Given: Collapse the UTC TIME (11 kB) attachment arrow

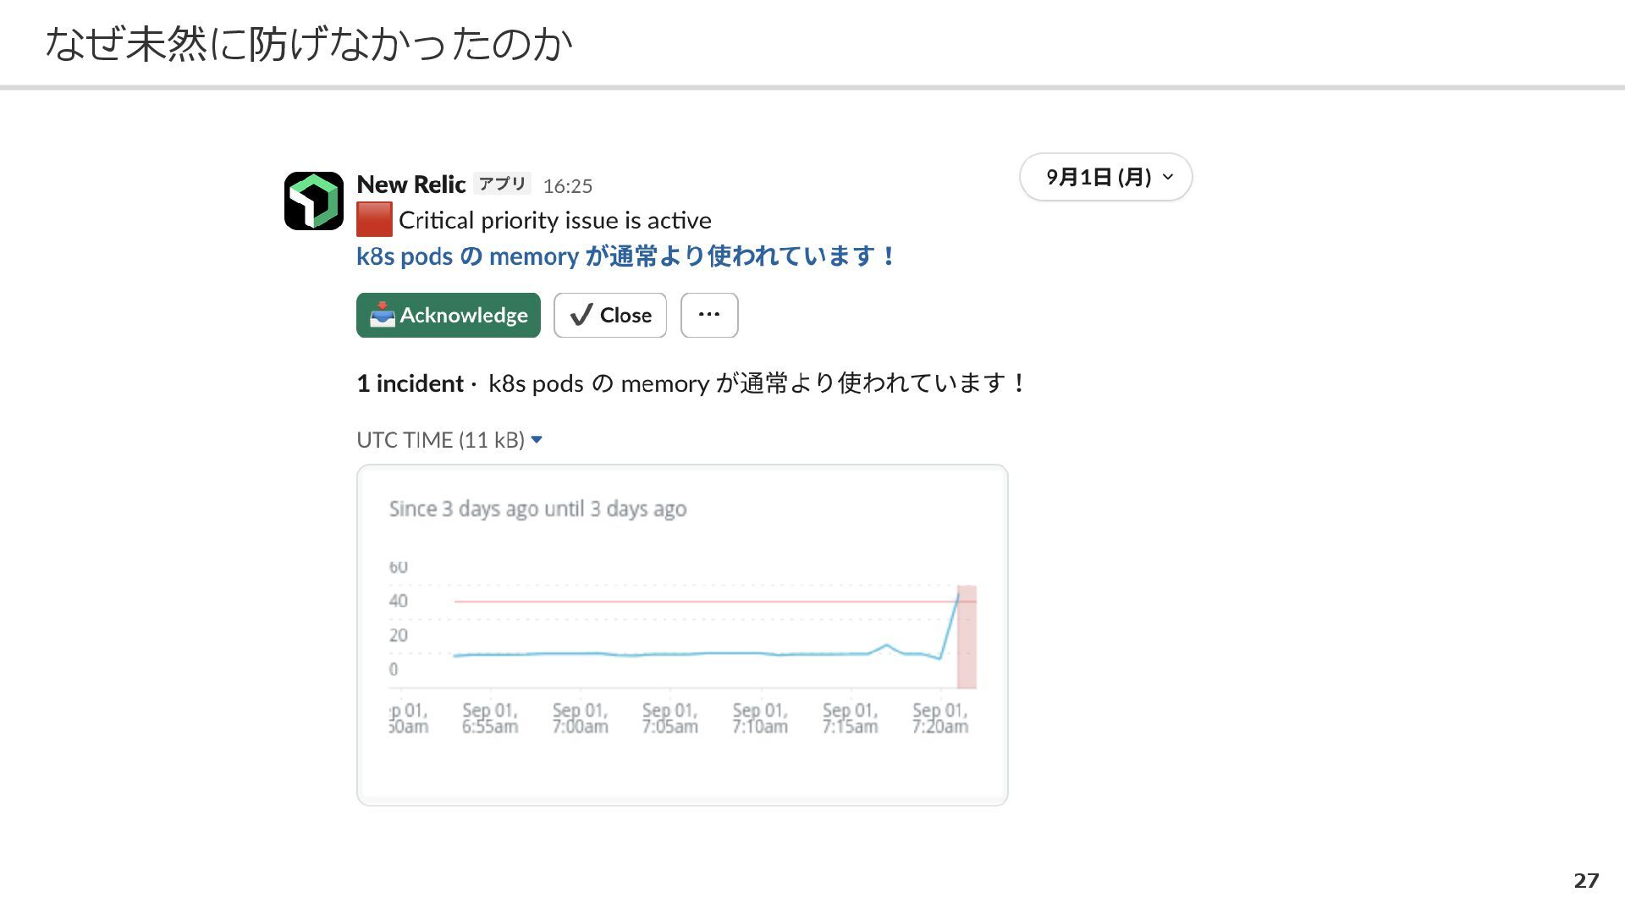Looking at the screenshot, I should coord(537,440).
